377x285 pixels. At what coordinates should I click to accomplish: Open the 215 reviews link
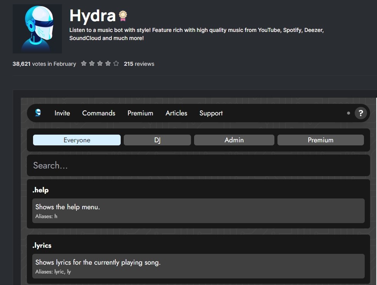(139, 64)
